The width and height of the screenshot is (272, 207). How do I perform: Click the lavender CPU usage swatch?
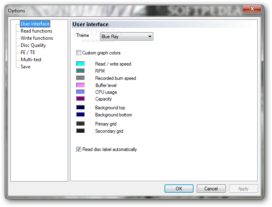point(80,92)
